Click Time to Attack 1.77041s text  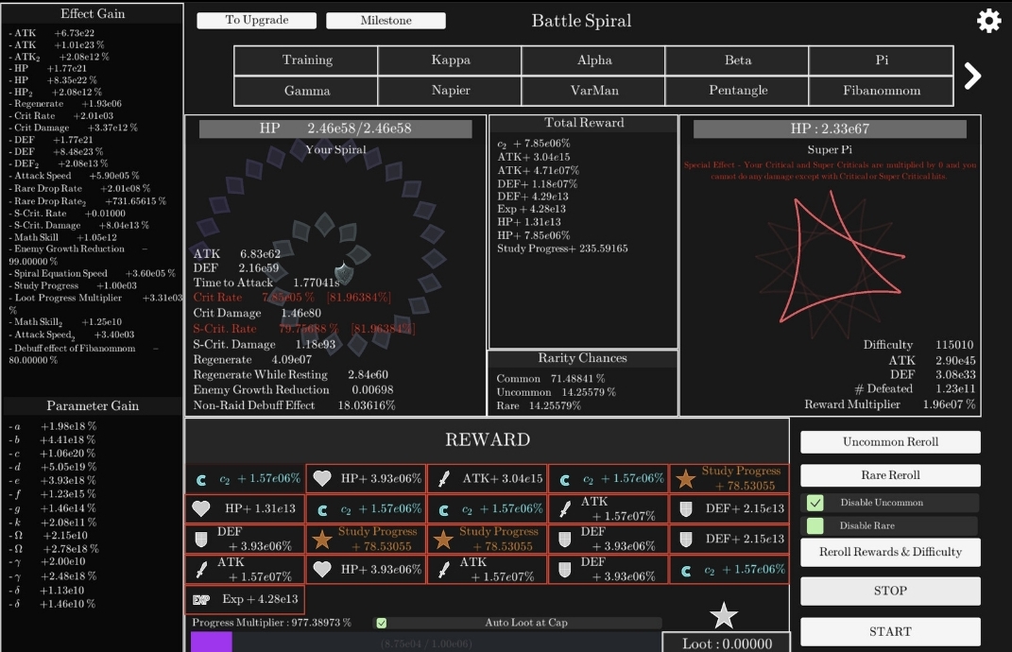[x=266, y=283]
